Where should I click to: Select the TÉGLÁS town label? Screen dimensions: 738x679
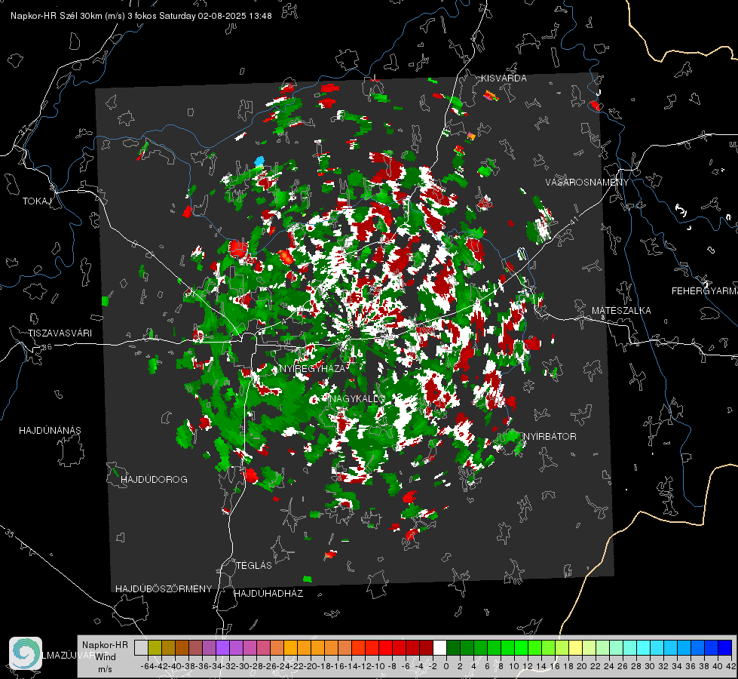254,566
